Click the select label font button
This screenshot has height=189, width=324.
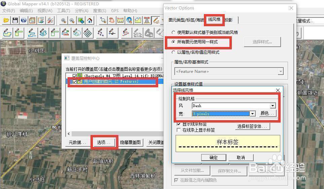click(x=252, y=126)
